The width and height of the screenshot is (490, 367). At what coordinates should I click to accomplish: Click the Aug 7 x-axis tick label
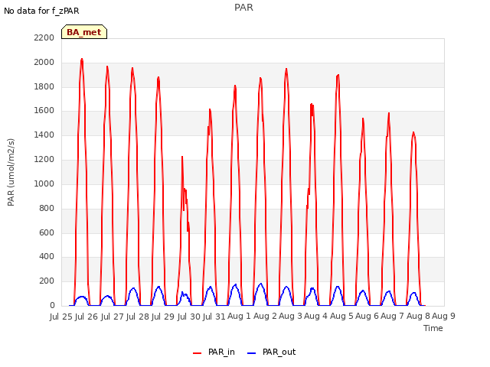[x=393, y=316]
